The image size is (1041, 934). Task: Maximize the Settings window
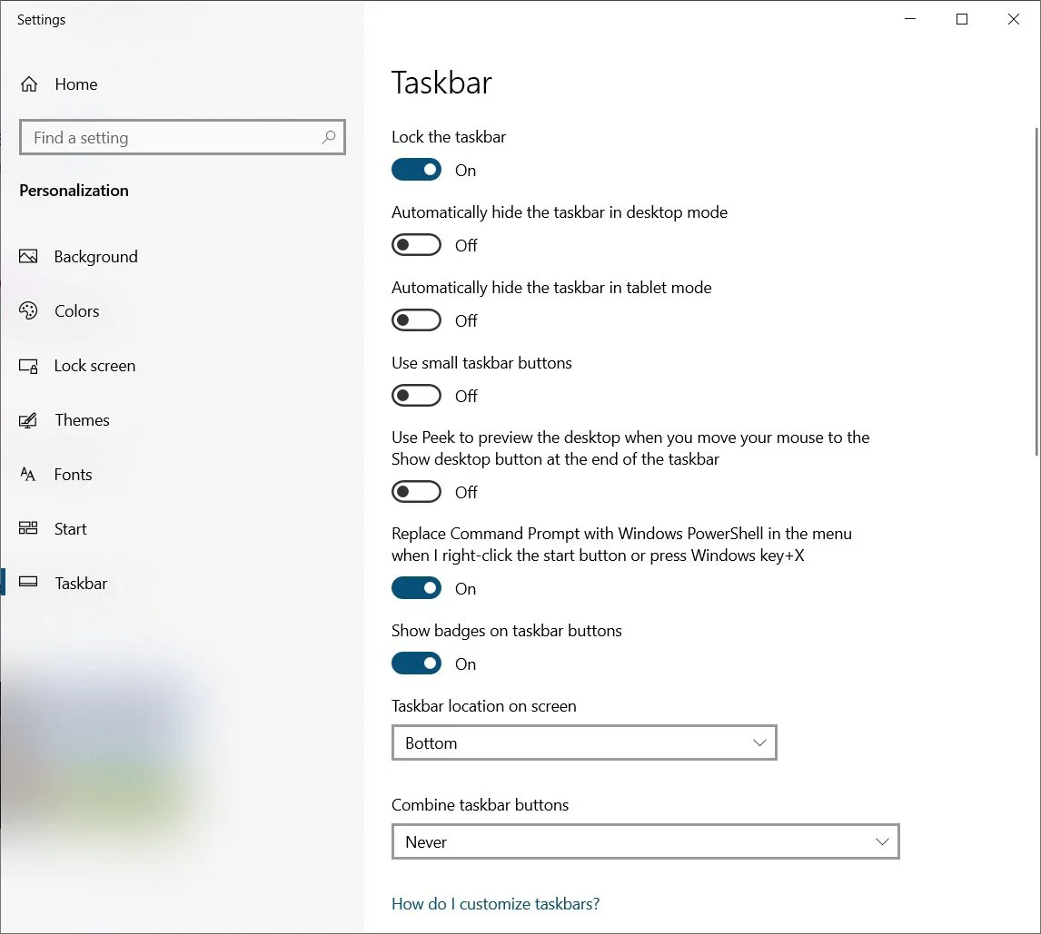pyautogui.click(x=961, y=18)
